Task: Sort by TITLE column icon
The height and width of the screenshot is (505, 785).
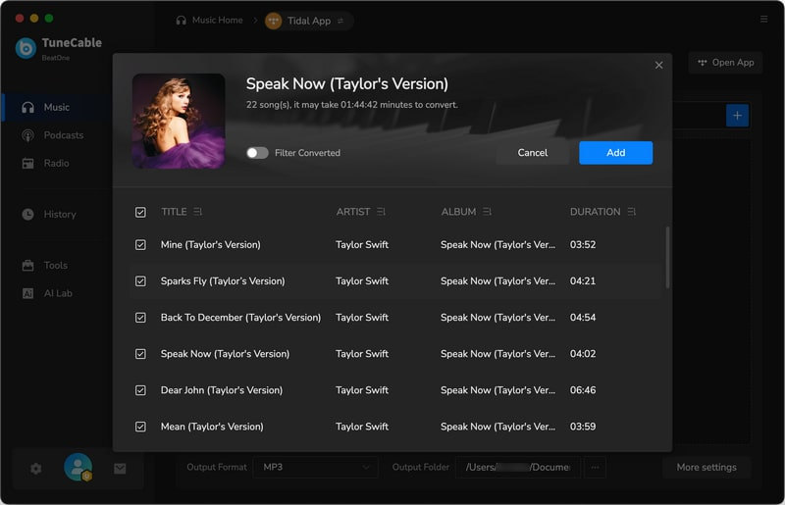Action: [x=198, y=212]
